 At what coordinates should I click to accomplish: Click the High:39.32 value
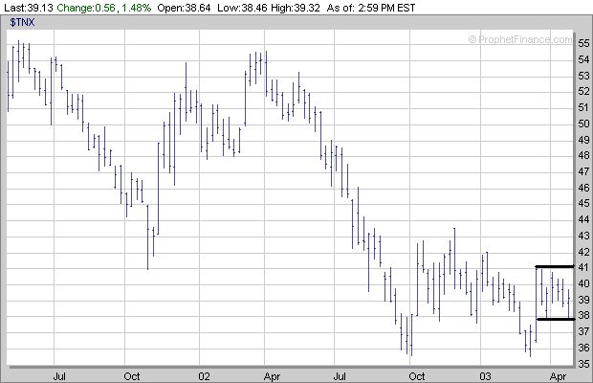click(296, 8)
